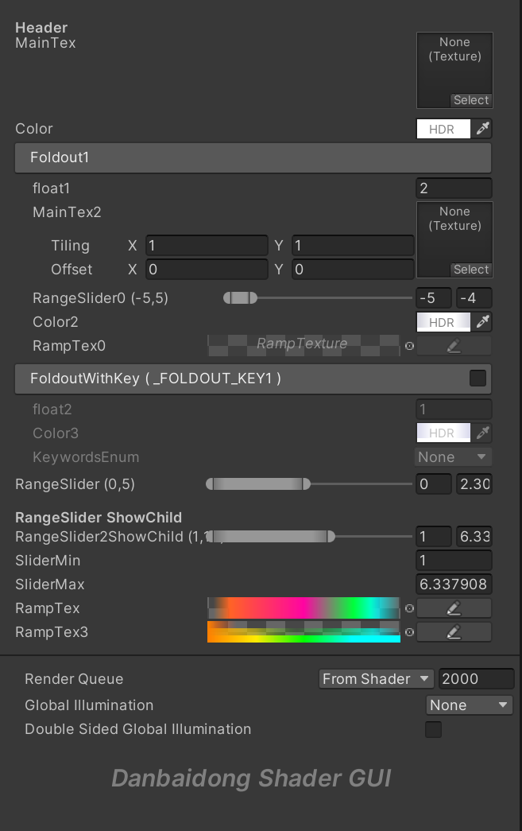Click the pencil edit icon for RampTex0
The image size is (522, 831).
coord(454,345)
